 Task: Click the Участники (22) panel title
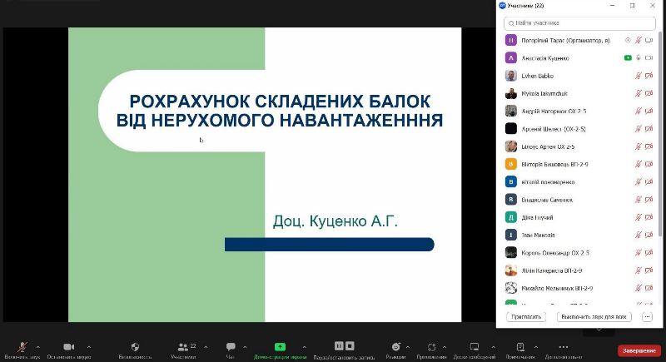coord(525,6)
